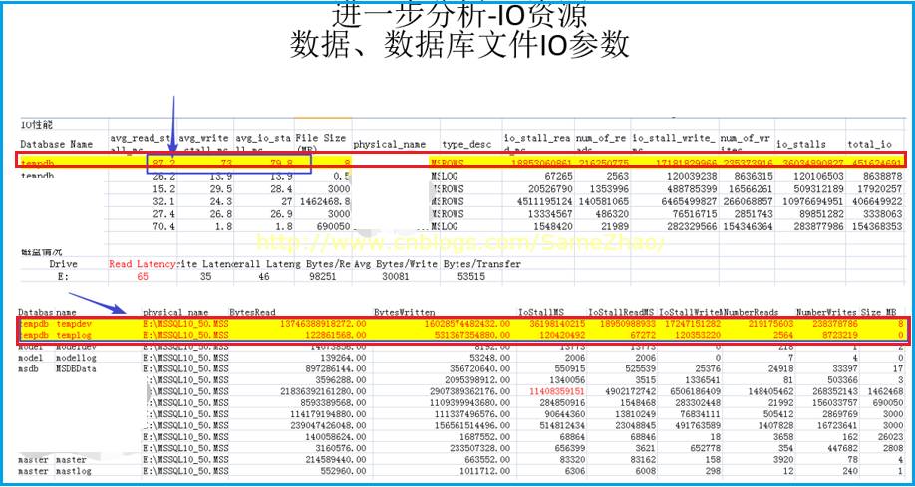Select the total_io cell 406649922

(x=878, y=201)
